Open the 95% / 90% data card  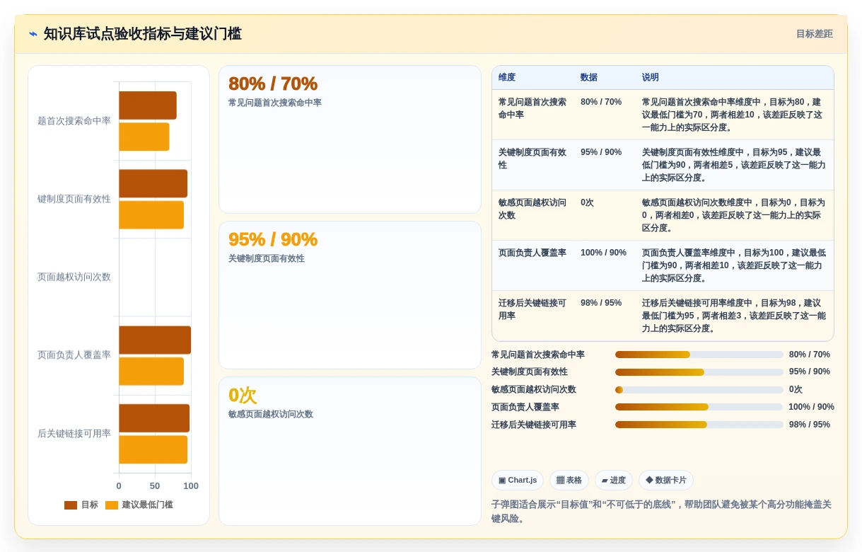pos(350,295)
